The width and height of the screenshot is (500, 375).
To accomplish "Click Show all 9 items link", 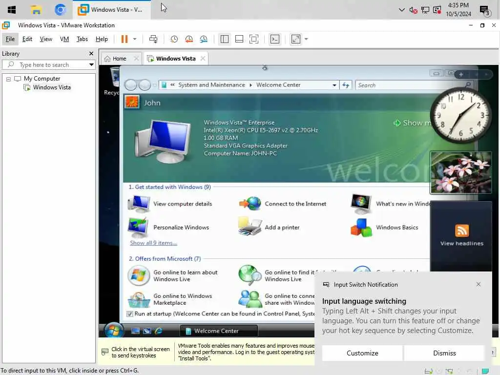I will tap(153, 243).
